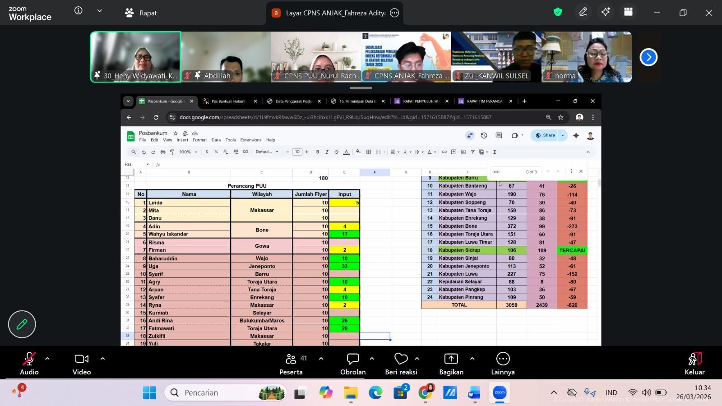Expand audio options arrow beside Audio
This screenshot has height=406, width=722.
[x=47, y=359]
